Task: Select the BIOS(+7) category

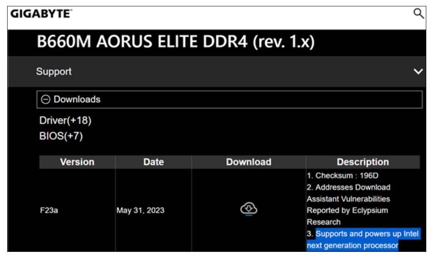Action: point(61,136)
